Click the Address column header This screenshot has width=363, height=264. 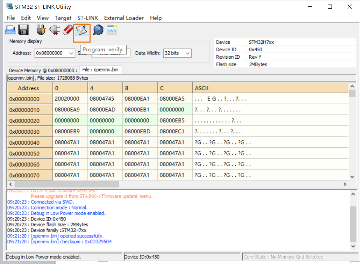click(30, 88)
